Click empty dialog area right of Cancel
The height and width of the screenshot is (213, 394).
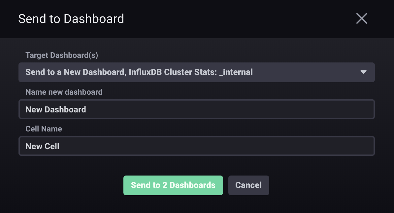click(323, 185)
